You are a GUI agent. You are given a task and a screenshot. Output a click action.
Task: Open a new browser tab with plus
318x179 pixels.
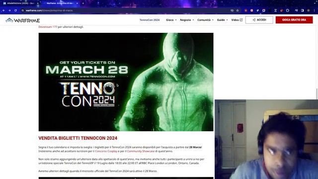click(83, 3)
